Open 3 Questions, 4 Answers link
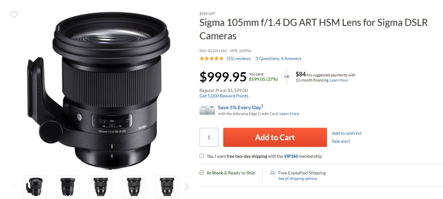The width and height of the screenshot is (443, 199). pyautogui.click(x=278, y=58)
